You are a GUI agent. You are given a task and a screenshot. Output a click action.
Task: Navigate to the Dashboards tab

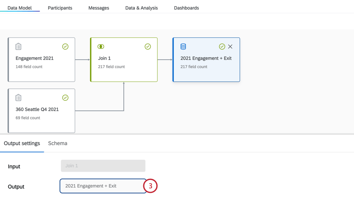click(x=186, y=8)
